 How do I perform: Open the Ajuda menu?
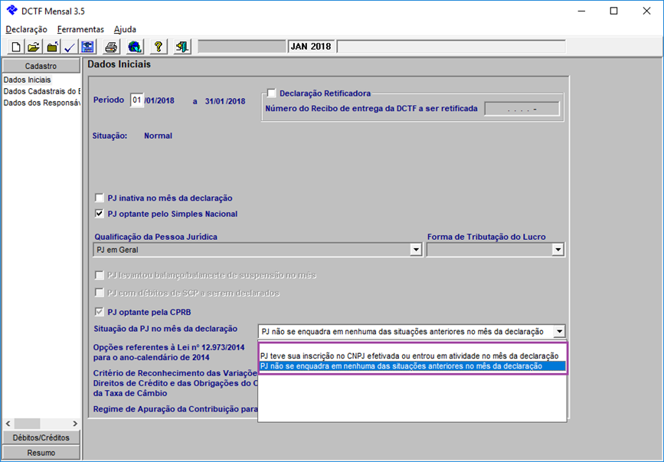click(x=125, y=29)
